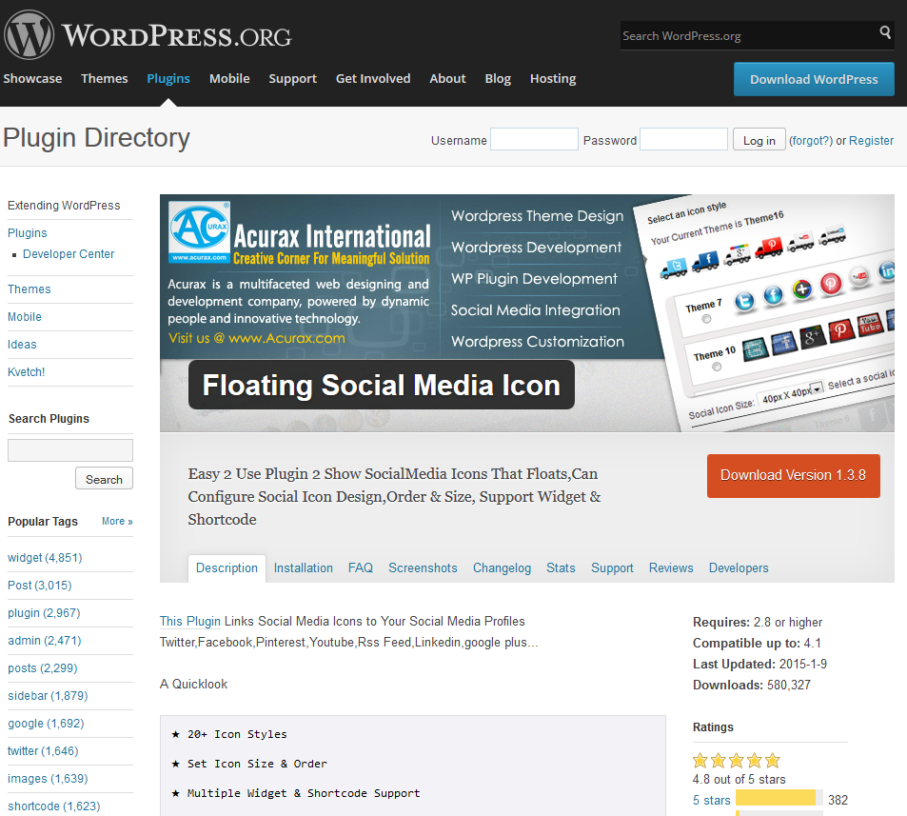
Task: Click the Download Version 1.3.8 button
Action: 793,476
